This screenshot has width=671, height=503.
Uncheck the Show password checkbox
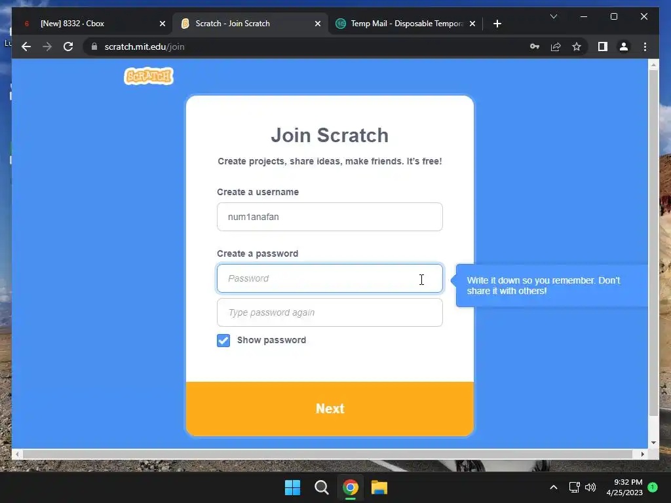coord(223,341)
